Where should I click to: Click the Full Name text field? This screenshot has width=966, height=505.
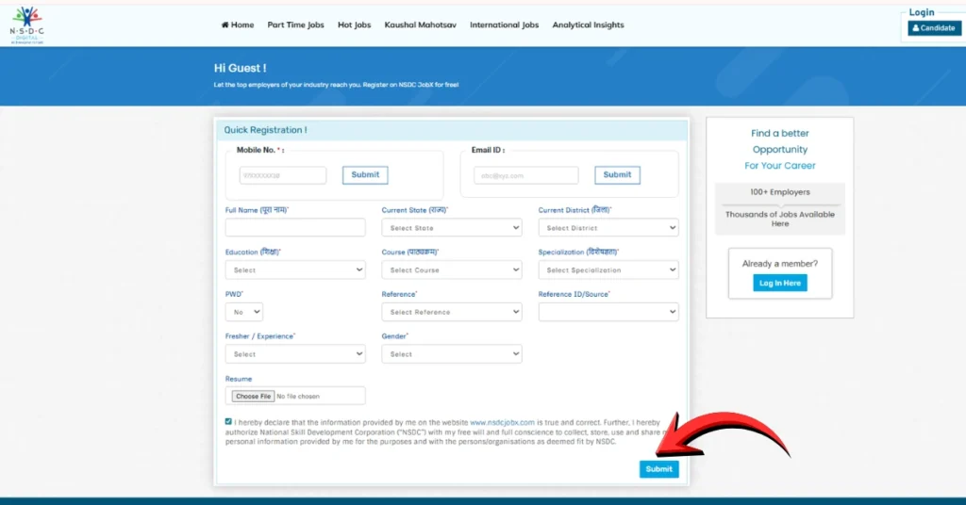[295, 228]
